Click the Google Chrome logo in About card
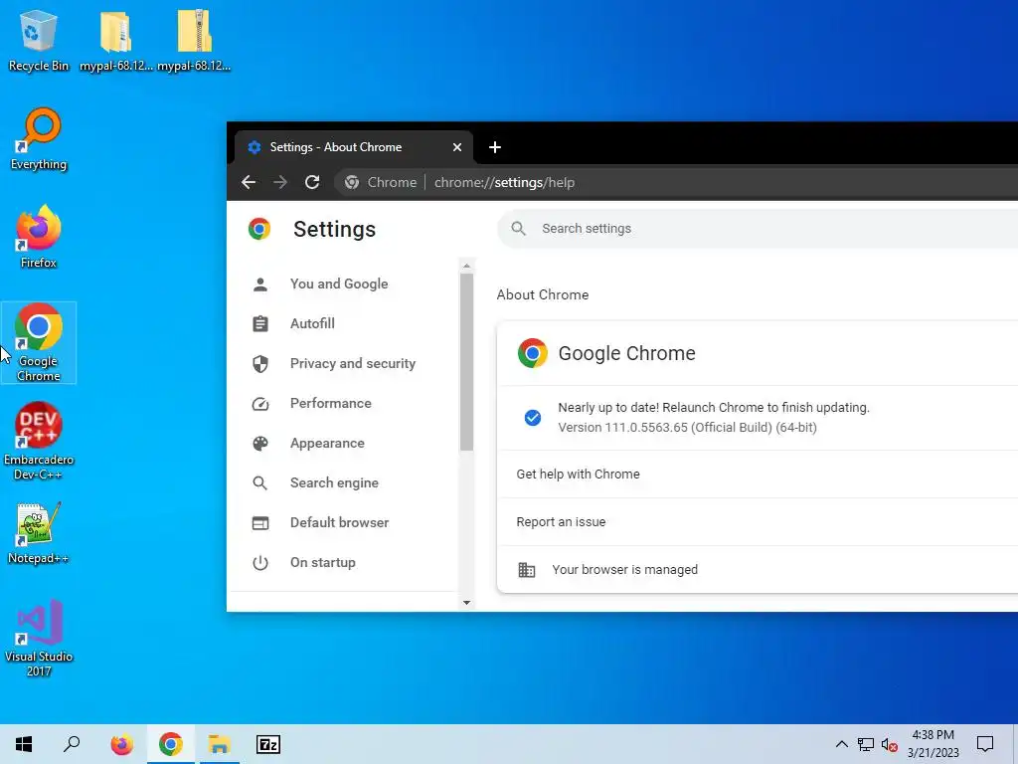Viewport: 1018px width, 764px height. click(x=533, y=353)
